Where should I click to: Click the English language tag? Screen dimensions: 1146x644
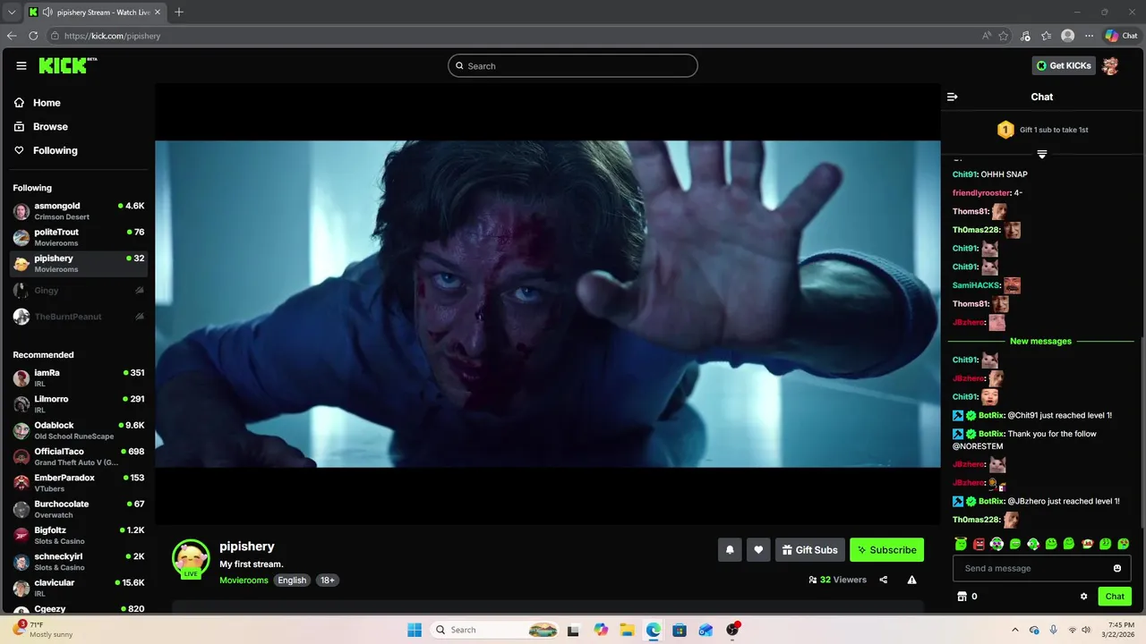pos(292,580)
